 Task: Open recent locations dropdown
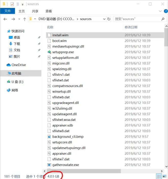[19, 19]
